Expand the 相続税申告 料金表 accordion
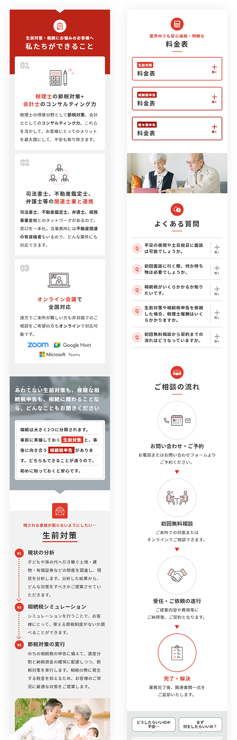This screenshot has width=237, height=740. coord(177,99)
